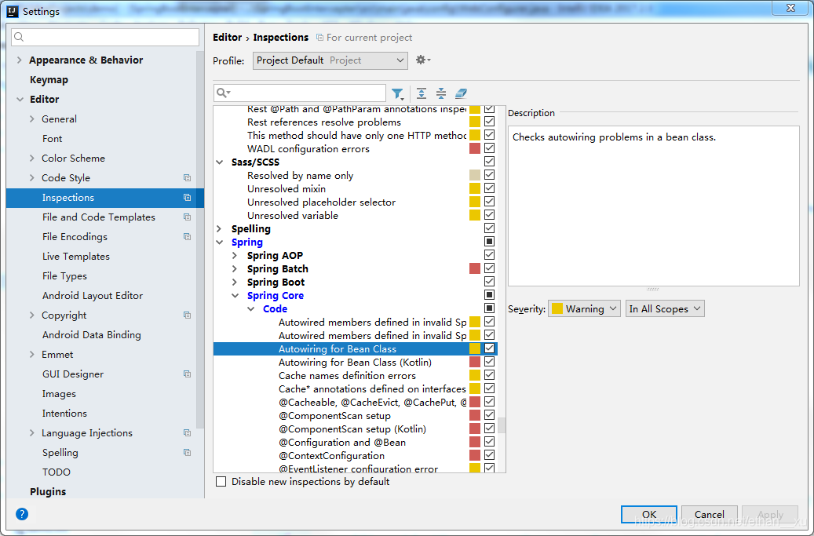The image size is (814, 536).
Task: Click the inspections filter text field
Action: pos(300,93)
